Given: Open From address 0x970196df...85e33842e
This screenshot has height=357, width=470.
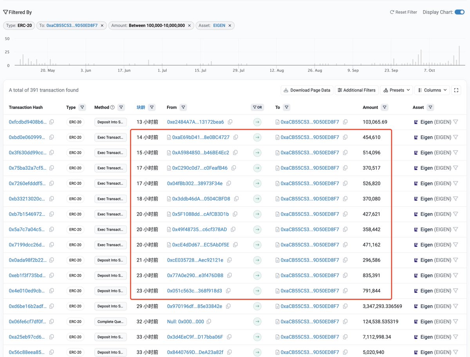Looking at the screenshot, I should [194, 306].
